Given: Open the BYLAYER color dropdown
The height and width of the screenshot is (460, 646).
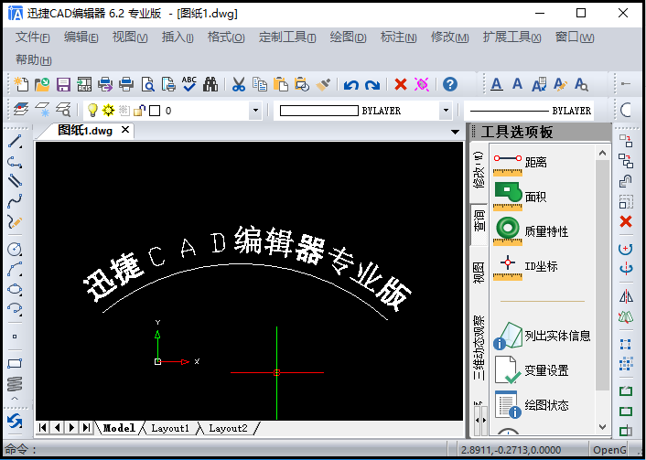Looking at the screenshot, I should click(445, 111).
